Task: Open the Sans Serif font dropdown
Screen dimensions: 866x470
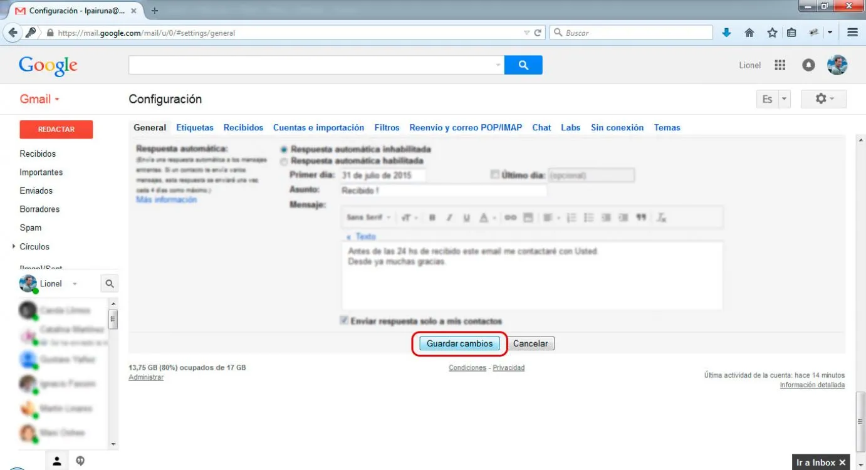Action: pyautogui.click(x=368, y=217)
